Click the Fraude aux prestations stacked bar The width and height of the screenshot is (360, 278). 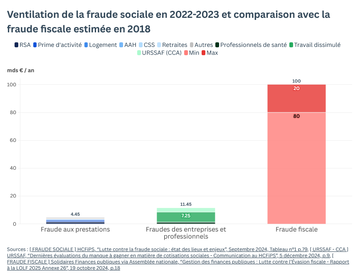point(75,221)
